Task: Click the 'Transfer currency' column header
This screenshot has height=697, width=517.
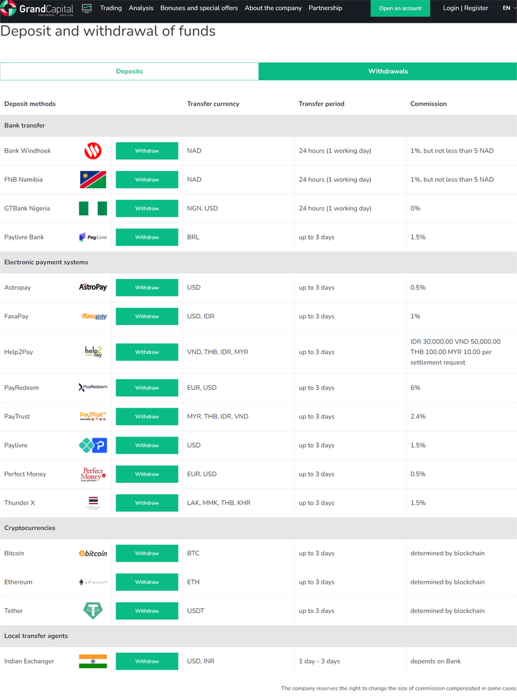Action: pos(213,104)
